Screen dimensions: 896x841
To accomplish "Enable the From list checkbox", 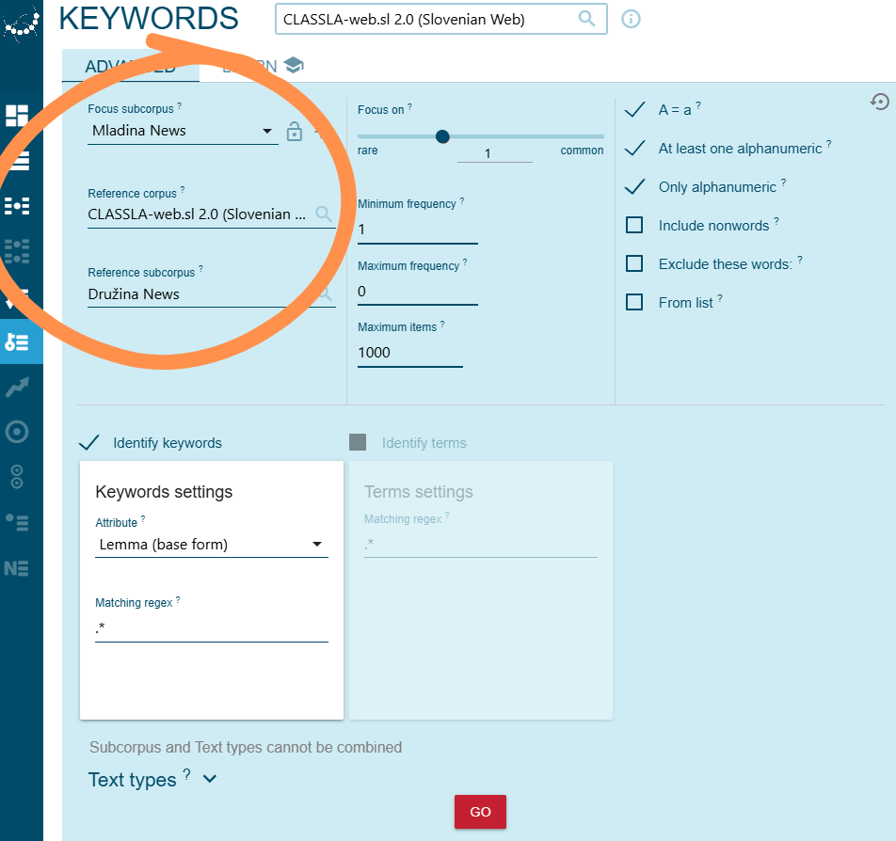I will tap(634, 302).
